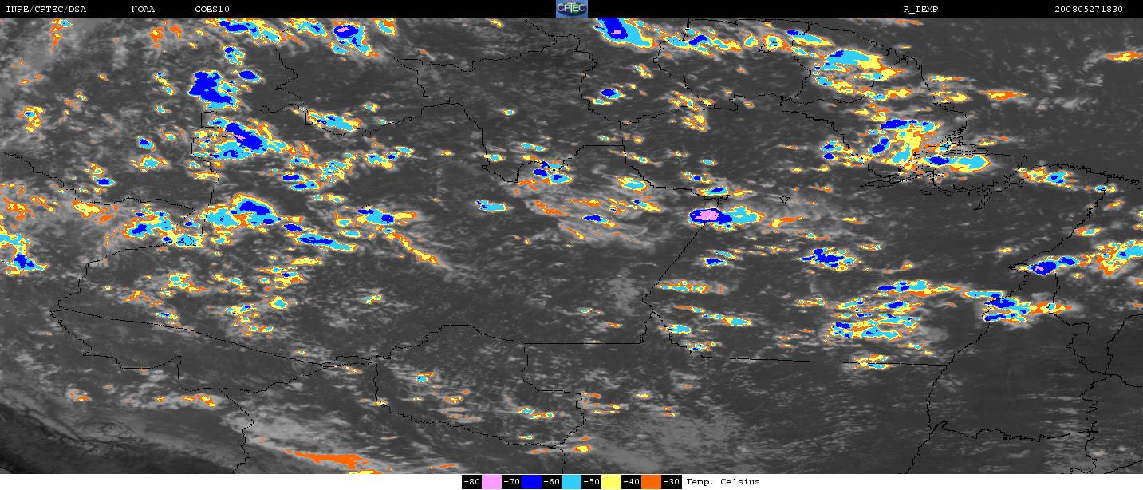1143x490 pixels.
Task: Click the INPE/CPTEC/DSA header text
Action: [45, 10]
